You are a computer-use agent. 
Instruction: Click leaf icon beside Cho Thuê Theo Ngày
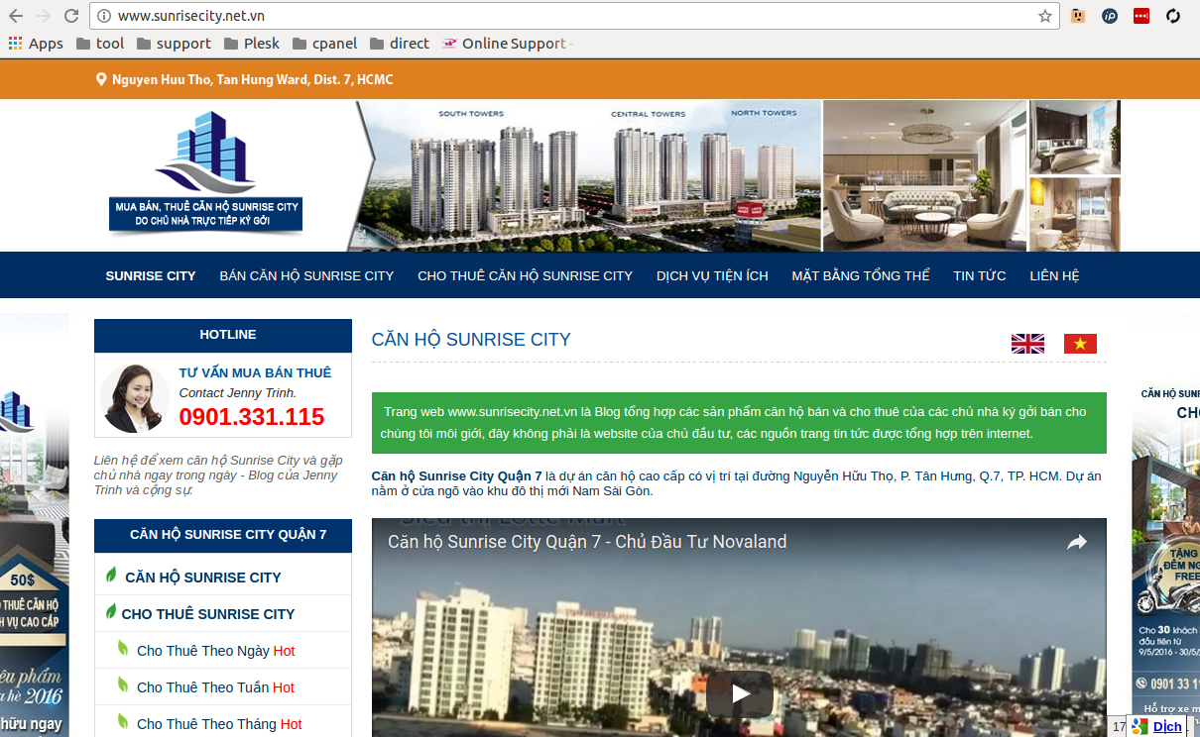point(123,648)
